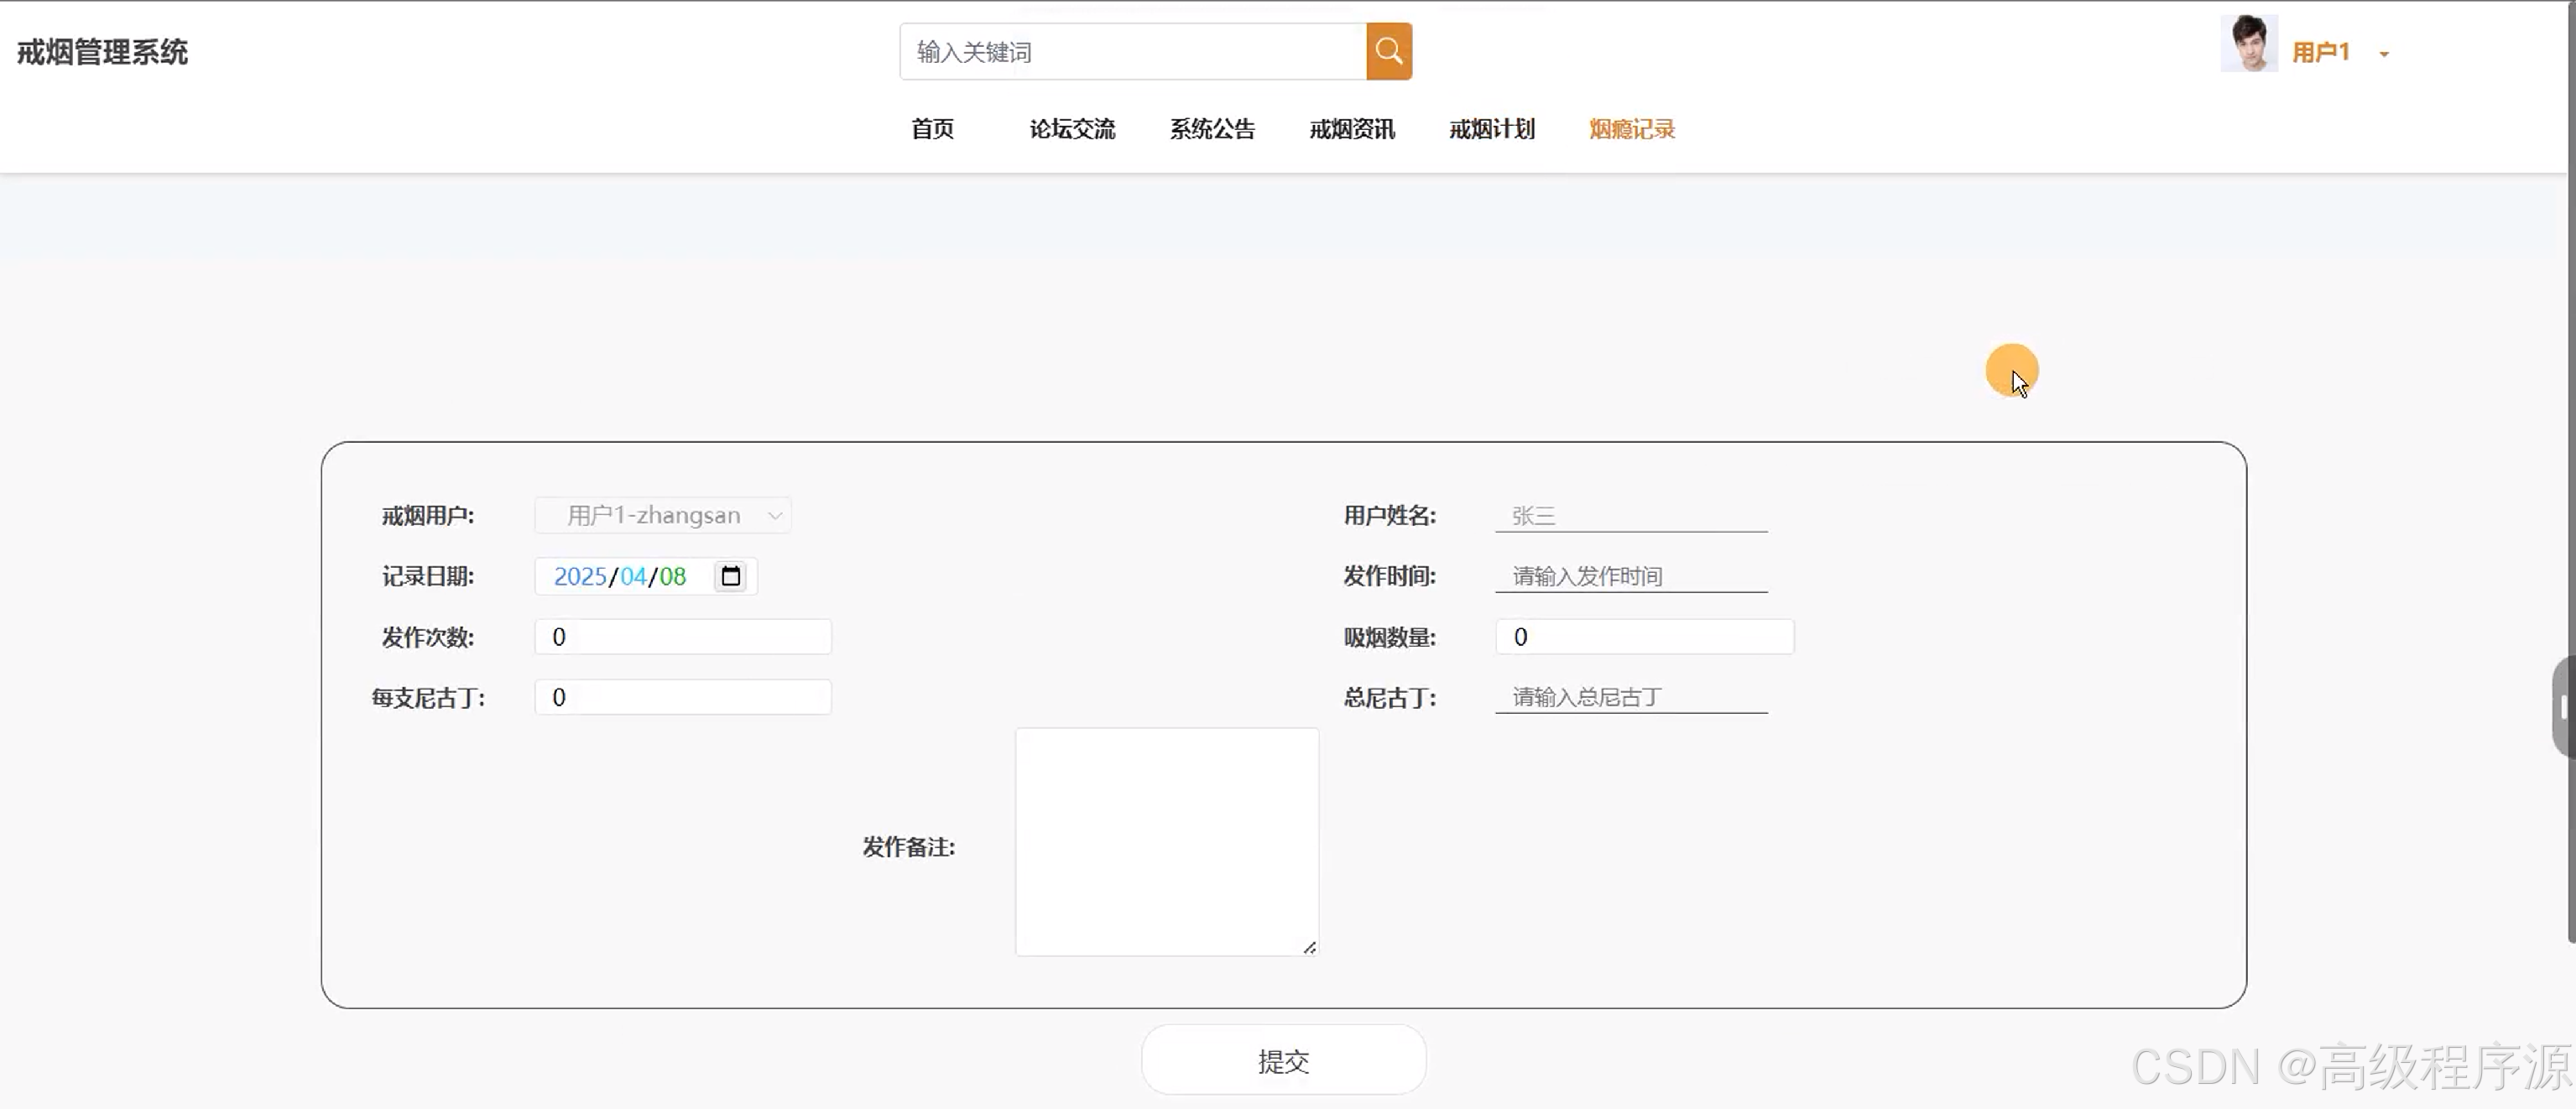Click the 每支尼古丁 number field
The image size is (2576, 1109).
point(683,697)
